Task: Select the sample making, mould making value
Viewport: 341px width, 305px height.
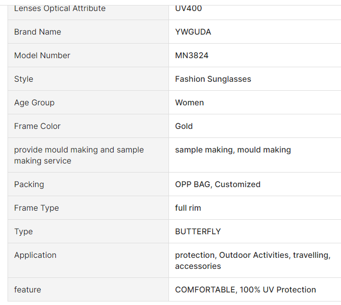Action: click(233, 150)
